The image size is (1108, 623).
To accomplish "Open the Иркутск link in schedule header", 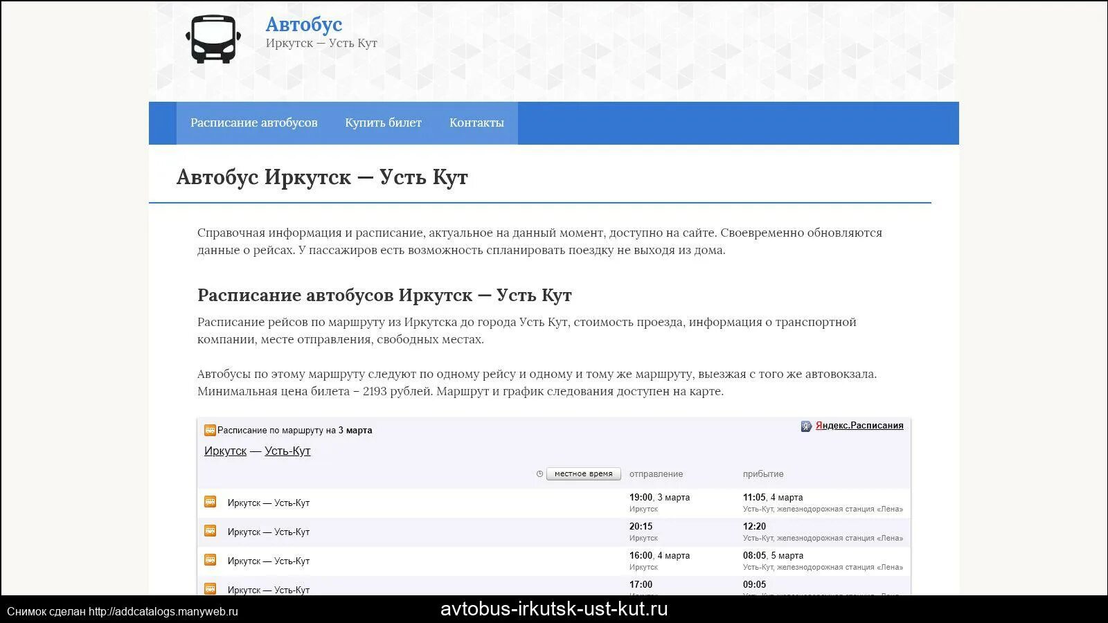I will [225, 451].
